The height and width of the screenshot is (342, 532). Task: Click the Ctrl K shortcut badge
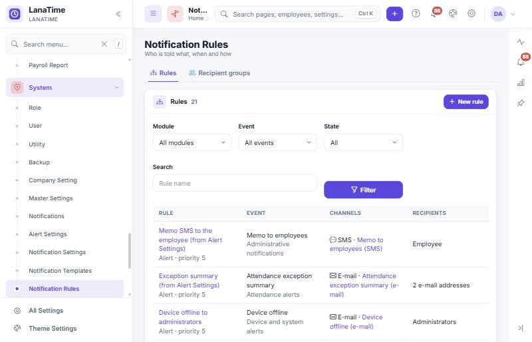point(365,13)
